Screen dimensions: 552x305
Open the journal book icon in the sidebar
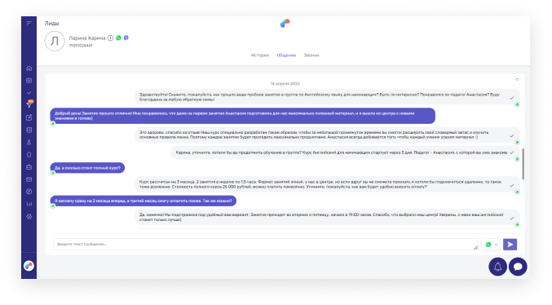click(x=29, y=130)
